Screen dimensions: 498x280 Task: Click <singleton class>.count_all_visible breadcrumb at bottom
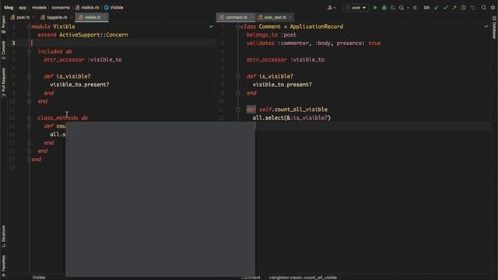pyautogui.click(x=303, y=278)
